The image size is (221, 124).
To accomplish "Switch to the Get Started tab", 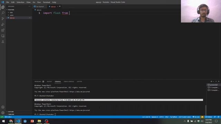I will coord(40,7).
